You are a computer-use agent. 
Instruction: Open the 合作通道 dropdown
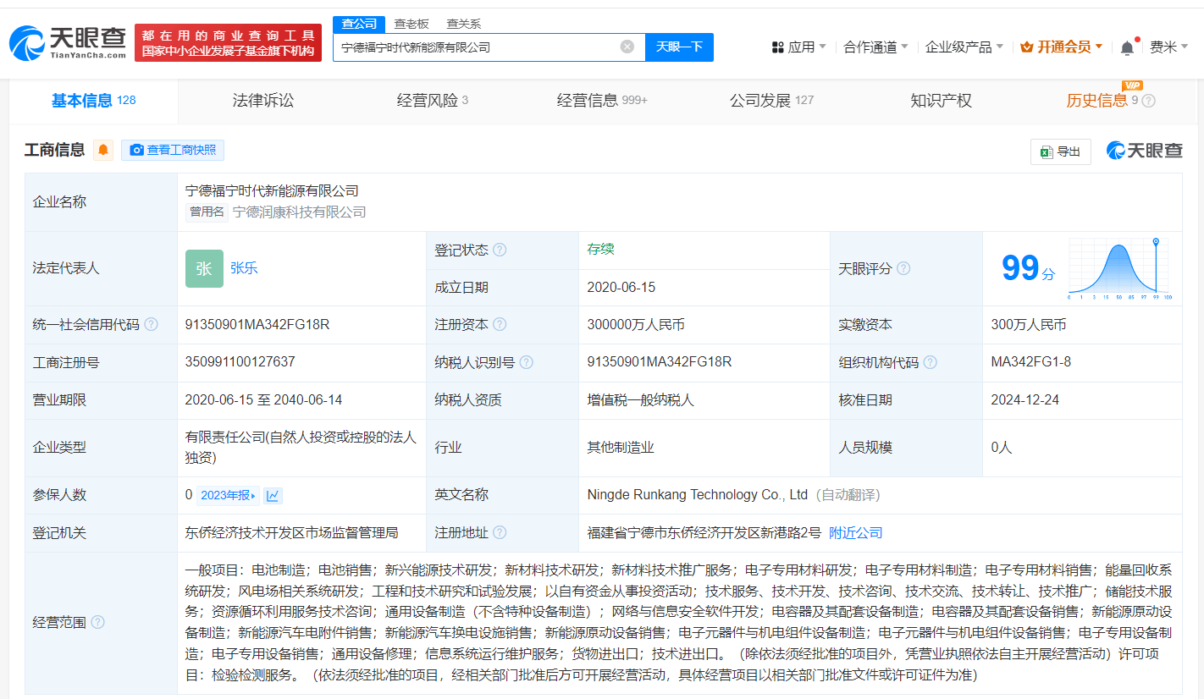coord(875,47)
